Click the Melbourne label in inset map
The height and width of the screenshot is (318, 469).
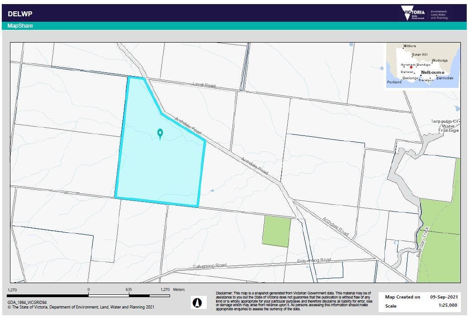tap(432, 72)
